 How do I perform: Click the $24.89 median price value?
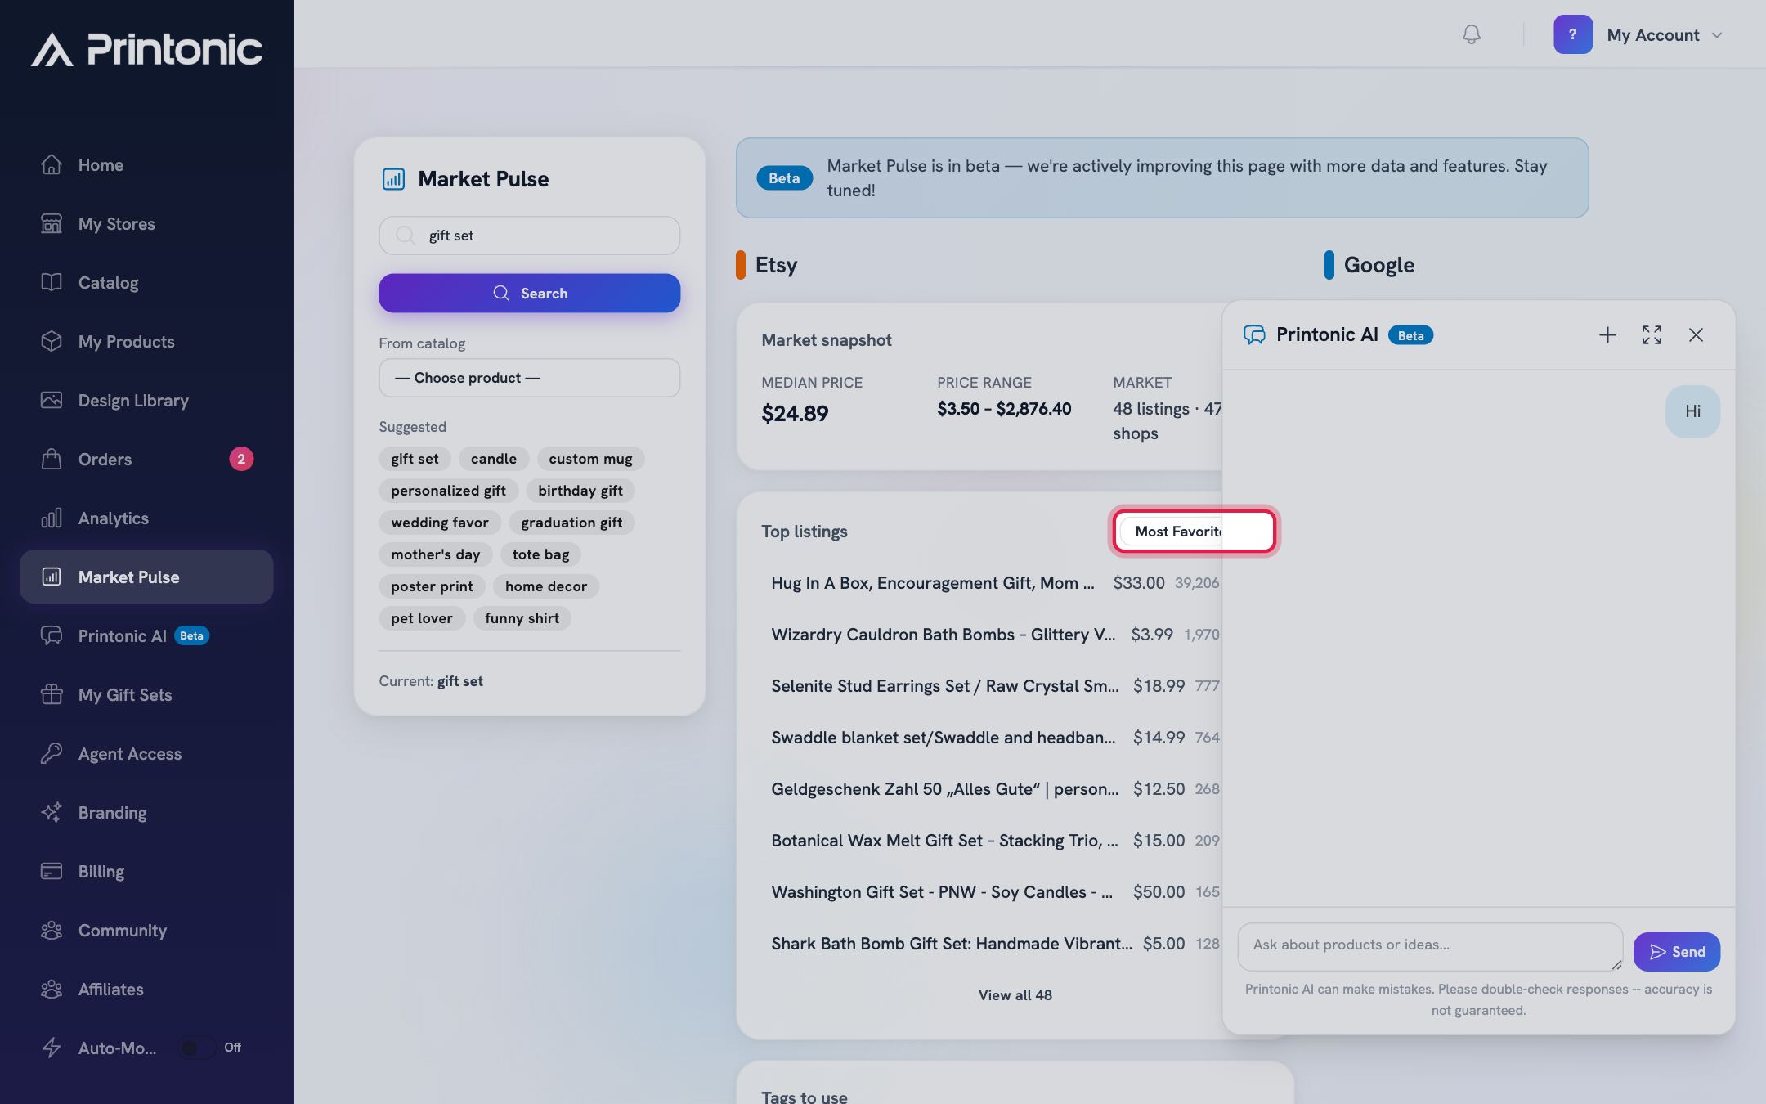click(x=795, y=414)
